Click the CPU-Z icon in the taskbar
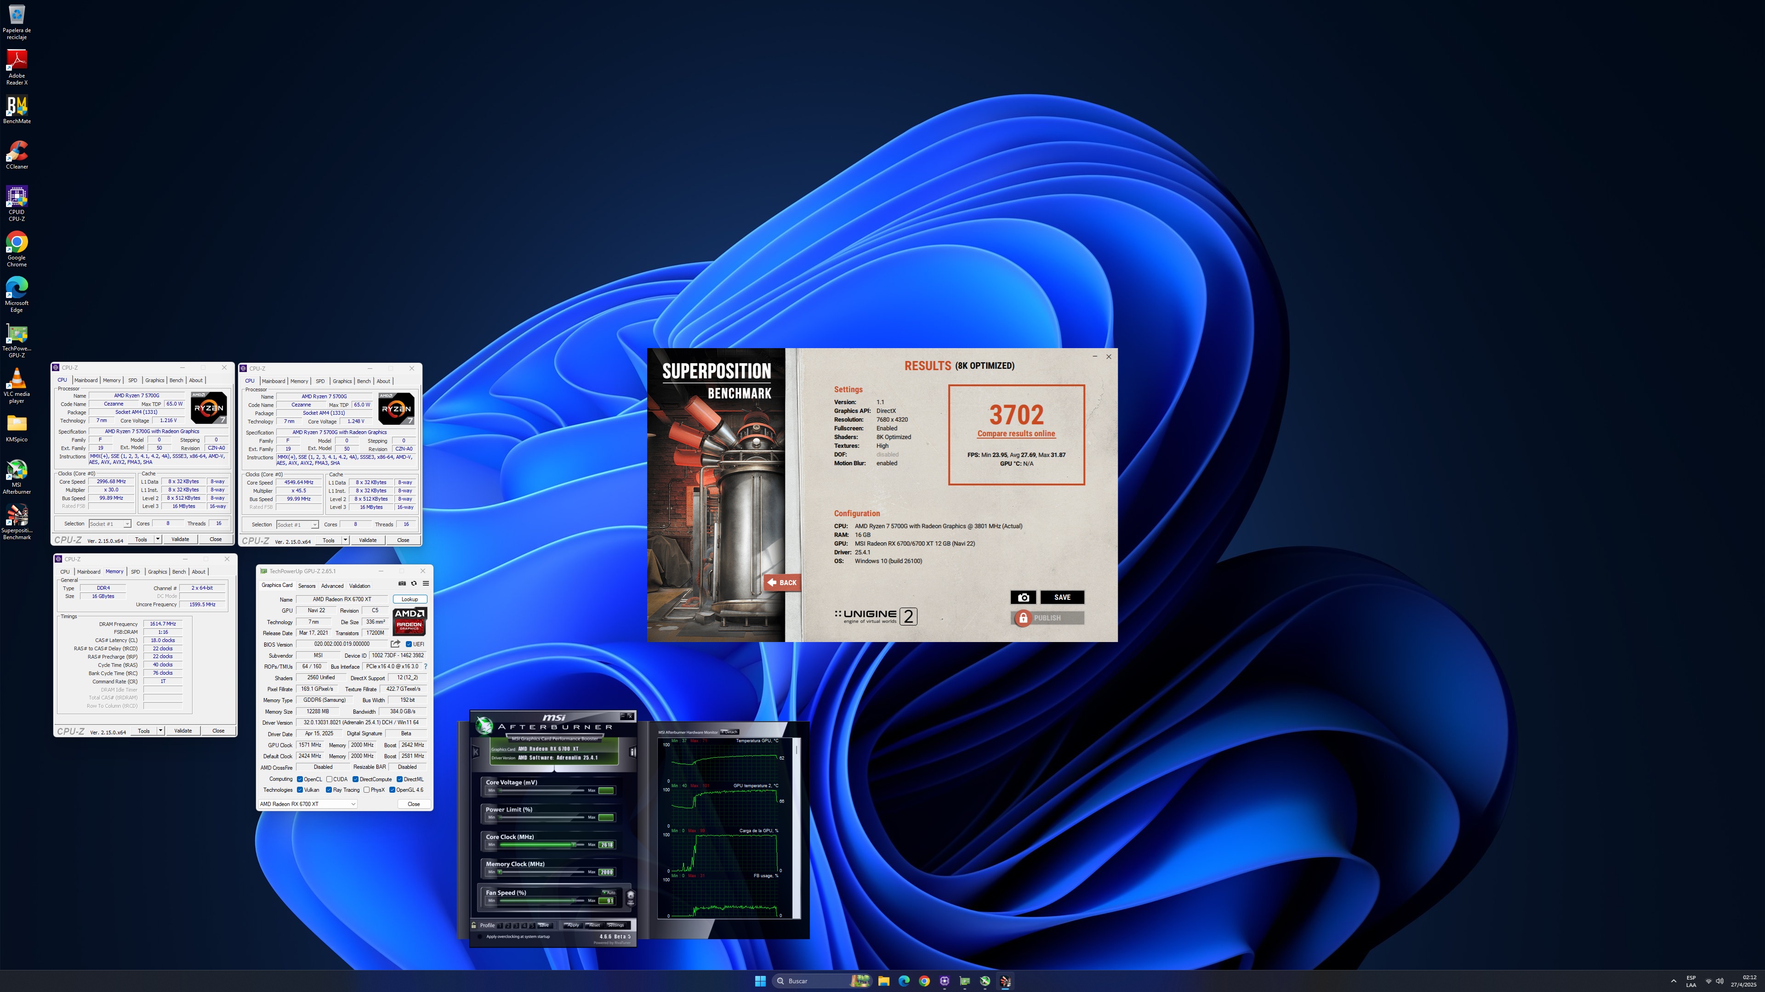Viewport: 1765px width, 992px height. click(x=945, y=981)
